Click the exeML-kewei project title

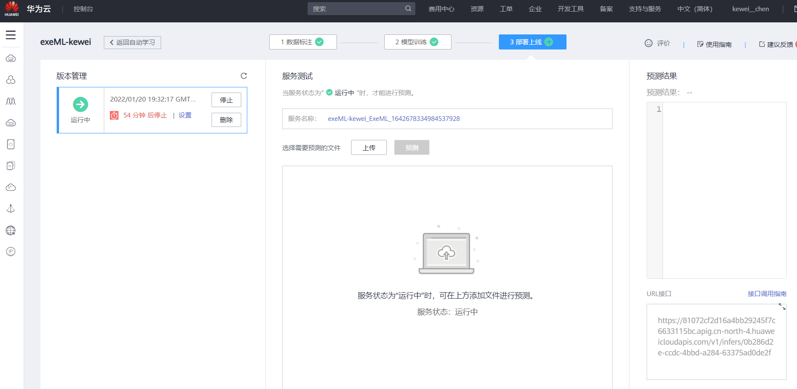(65, 42)
